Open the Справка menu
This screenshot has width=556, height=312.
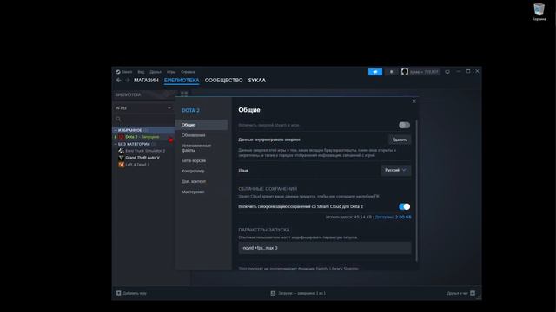pos(188,72)
